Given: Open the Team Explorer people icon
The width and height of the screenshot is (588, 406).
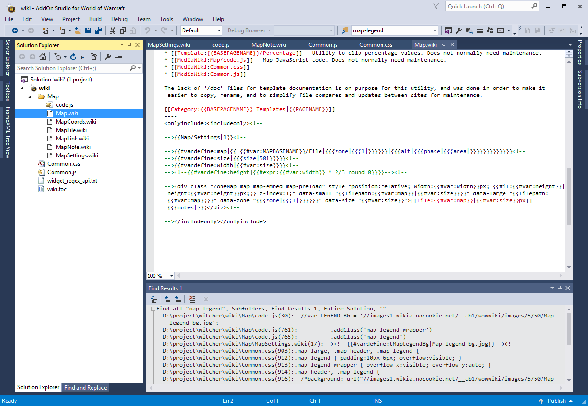Looking at the screenshot, I should [x=490, y=30].
